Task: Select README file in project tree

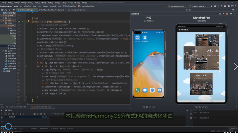Action: coord(11,61)
